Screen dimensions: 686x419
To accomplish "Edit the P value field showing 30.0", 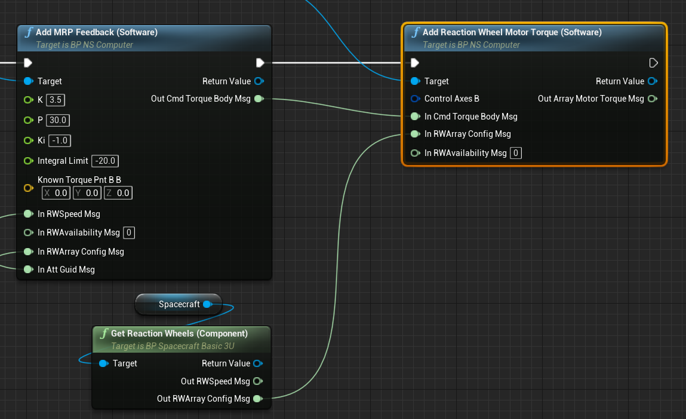I will 58,120.
